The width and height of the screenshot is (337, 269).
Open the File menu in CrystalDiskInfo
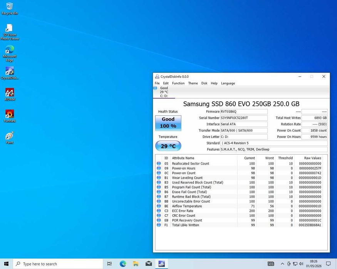(x=157, y=83)
